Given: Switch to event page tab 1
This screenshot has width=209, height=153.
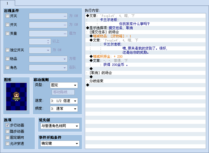Looking at the screenshot, I should (8, 3).
